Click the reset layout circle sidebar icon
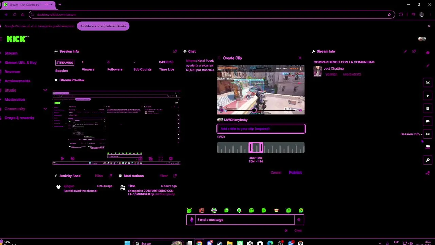 coord(428,53)
